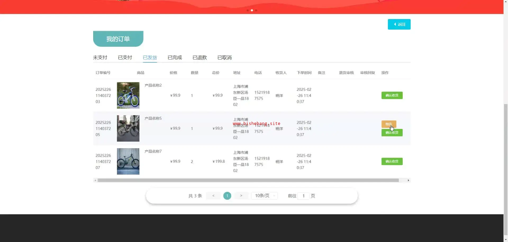This screenshot has width=508, height=242.
Task: Go to the 已取消 tab
Action: 224,58
